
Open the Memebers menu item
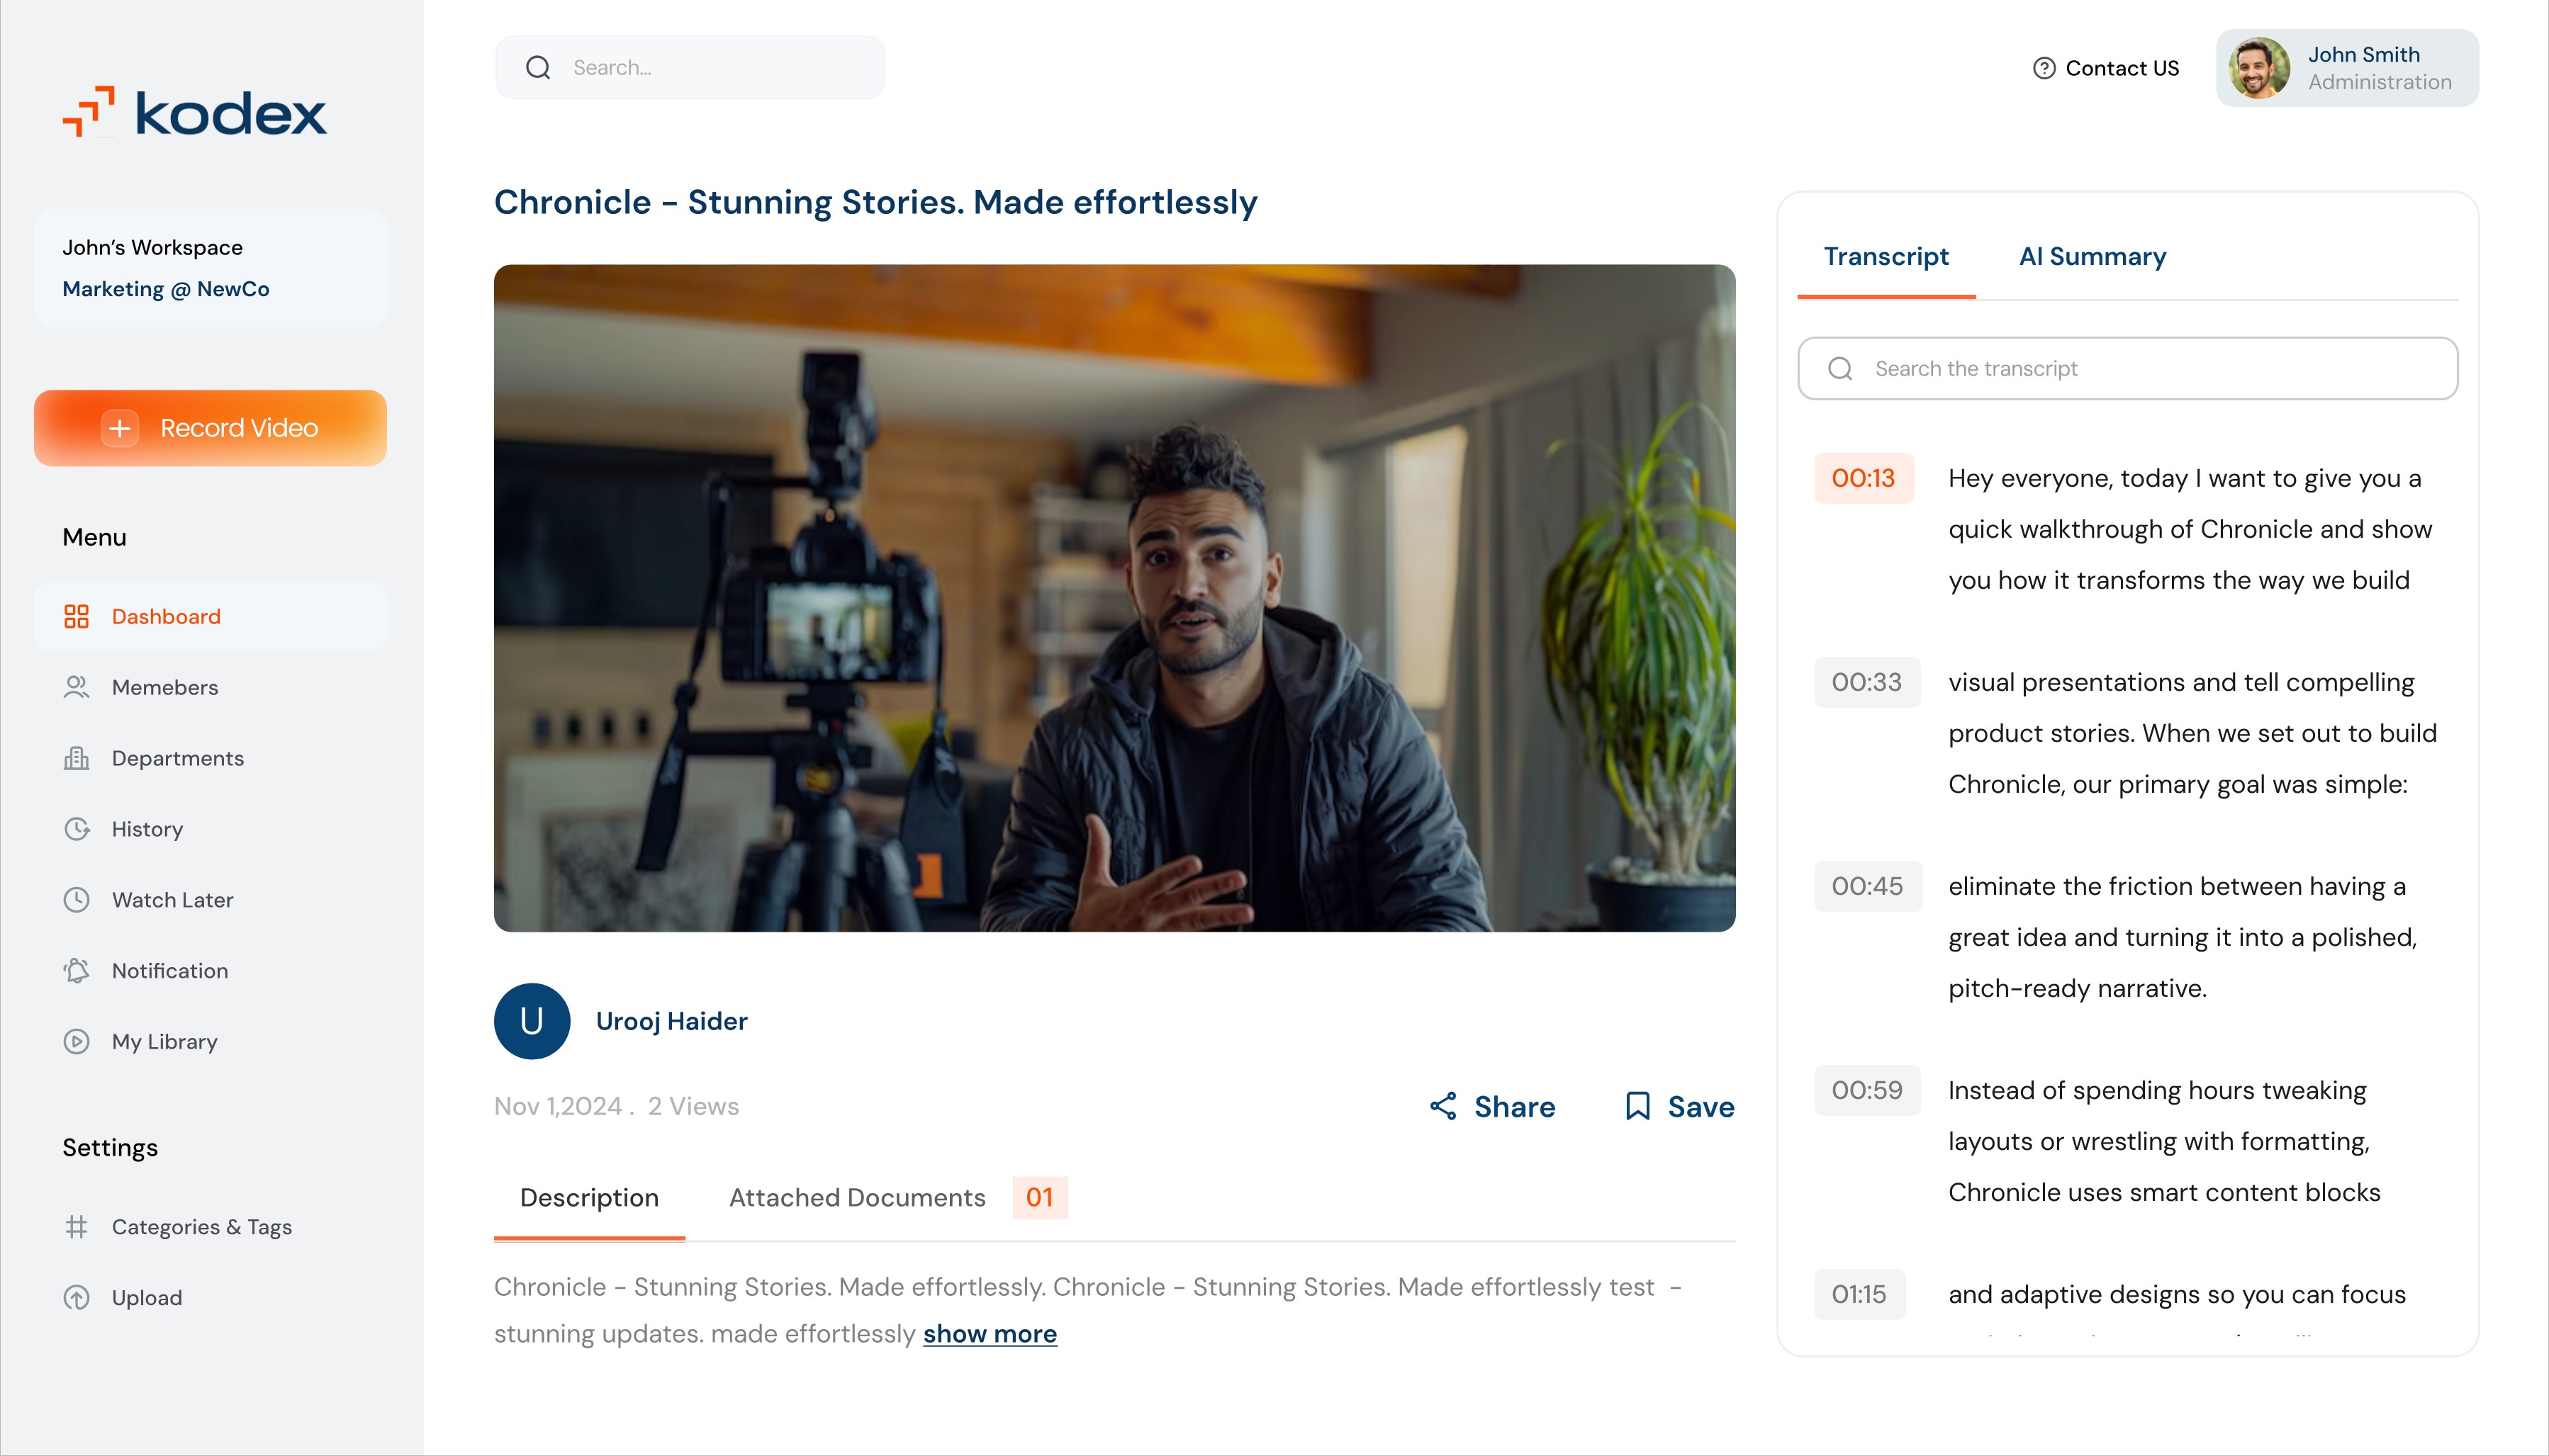[x=210, y=687]
